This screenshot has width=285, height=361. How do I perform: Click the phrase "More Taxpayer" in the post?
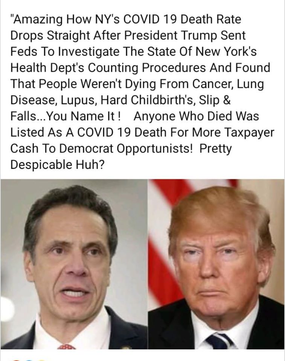click(233, 133)
